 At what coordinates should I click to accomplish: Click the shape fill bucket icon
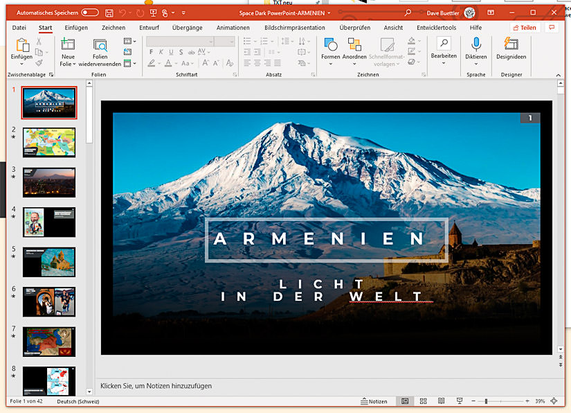click(412, 41)
